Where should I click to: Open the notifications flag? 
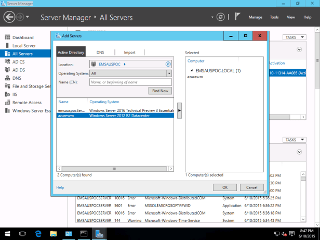pos(237,17)
